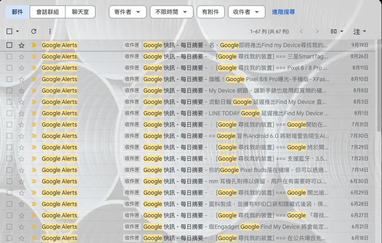Open the email about Pixel Buds落在機場
Screen dimensions: 382x243
click(x=187, y=170)
